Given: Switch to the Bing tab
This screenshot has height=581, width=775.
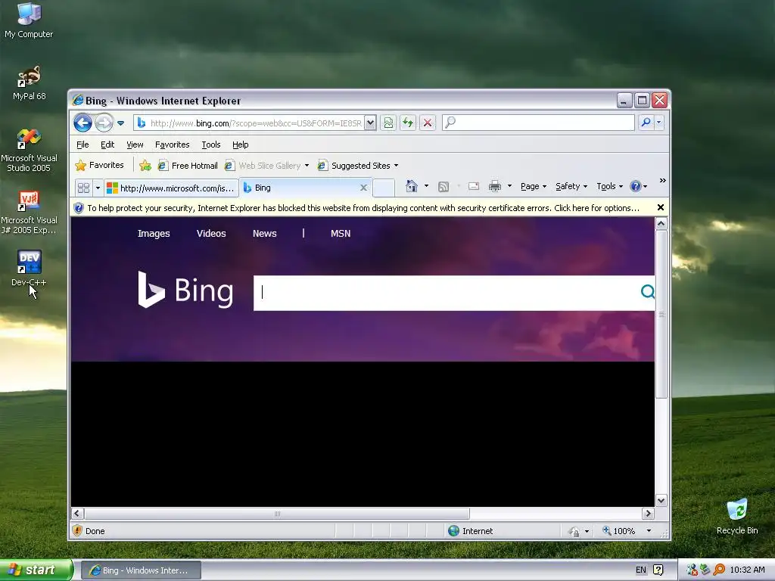Looking at the screenshot, I should (306, 188).
